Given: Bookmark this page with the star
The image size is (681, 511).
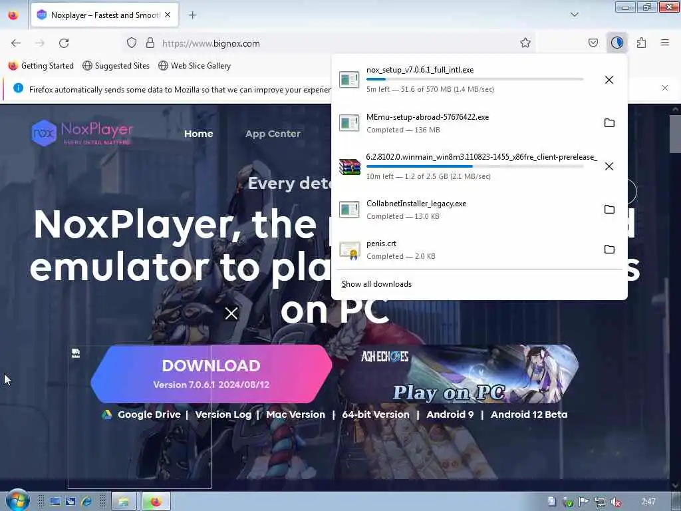Looking at the screenshot, I should pyautogui.click(x=525, y=43).
